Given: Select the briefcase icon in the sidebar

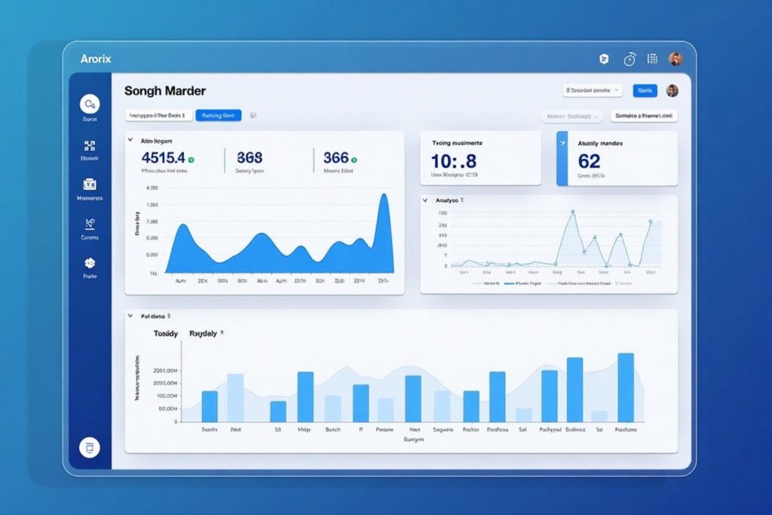Looking at the screenshot, I should (90, 185).
